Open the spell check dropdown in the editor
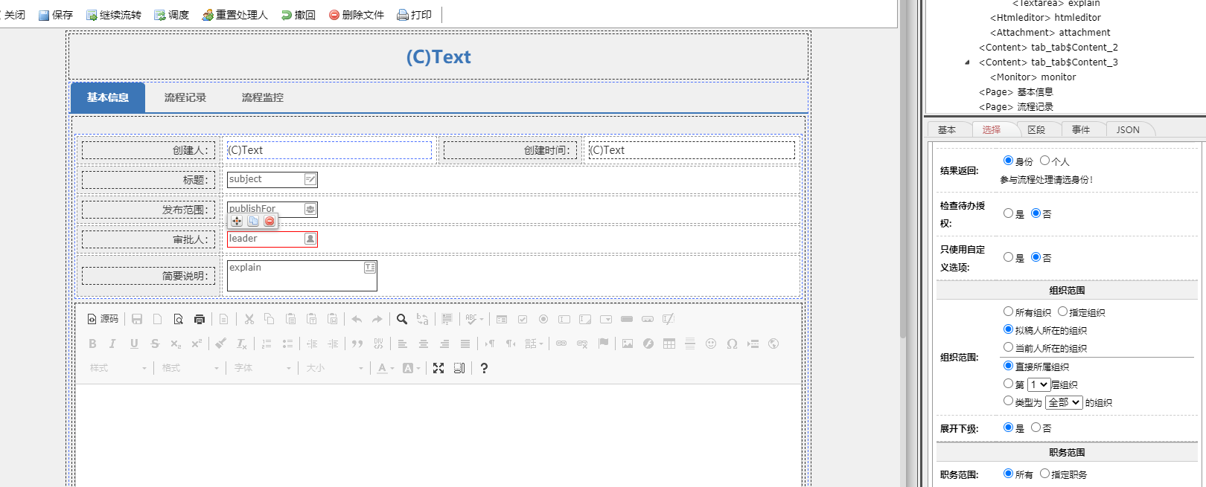This screenshot has width=1206, height=487. click(474, 319)
